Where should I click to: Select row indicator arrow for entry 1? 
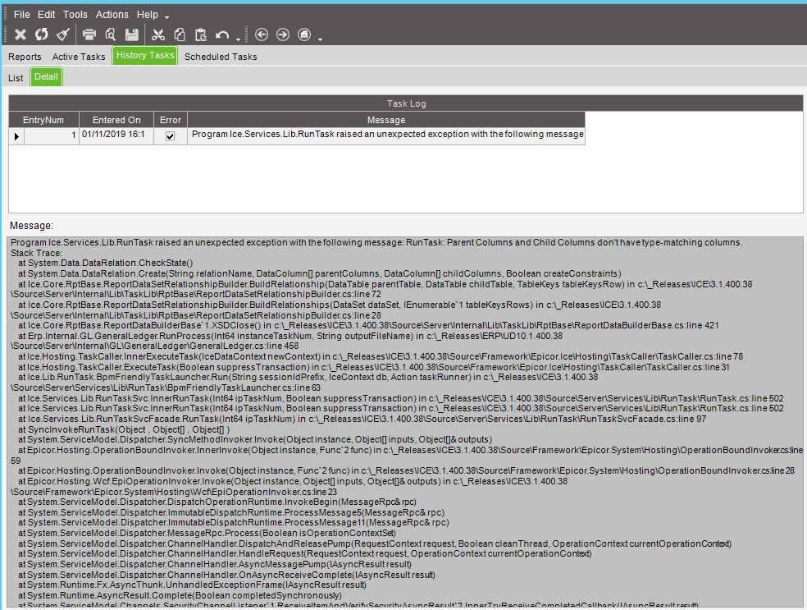16,136
